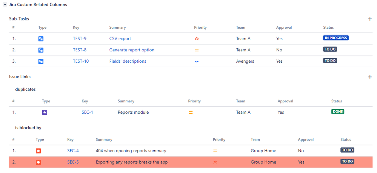The image size is (377, 173).
Task: Click the plus icon next to Sub-Tasks
Action: [x=370, y=19]
